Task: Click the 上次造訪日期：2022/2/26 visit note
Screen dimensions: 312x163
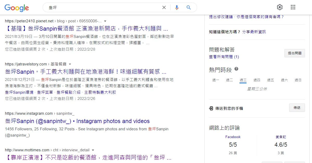Action: (73, 99)
